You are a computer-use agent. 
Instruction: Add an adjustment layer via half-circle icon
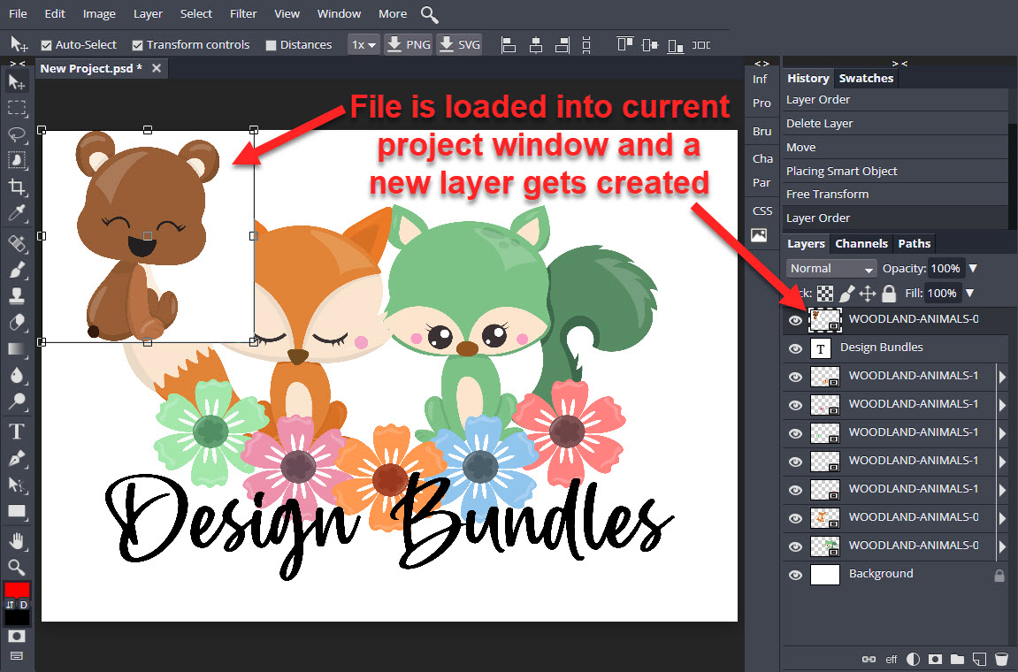point(913,659)
